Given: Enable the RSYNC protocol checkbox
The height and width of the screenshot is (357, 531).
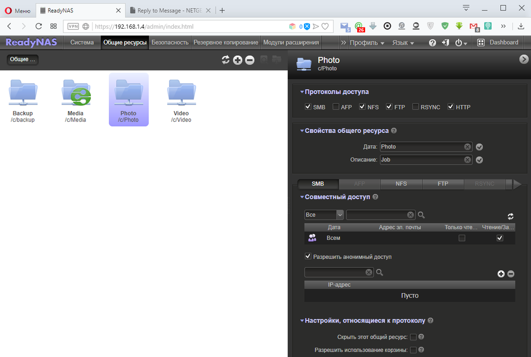Looking at the screenshot, I should (x=416, y=107).
